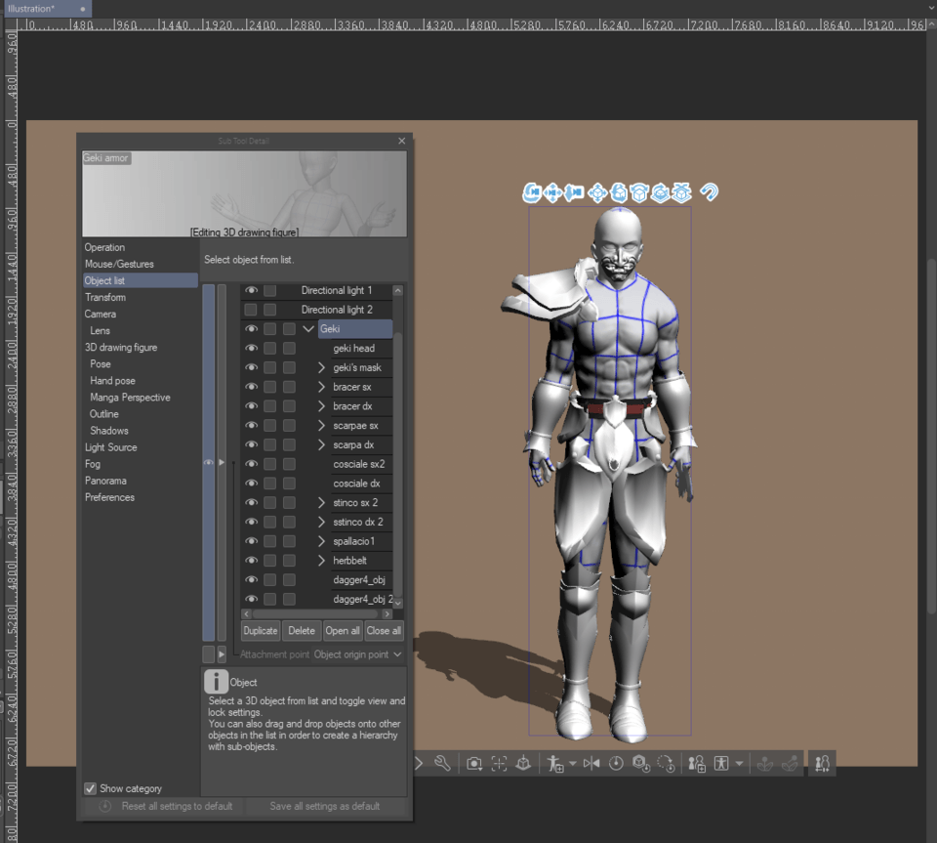Open the register pose dropdown arrow
This screenshot has height=843, width=937.
[573, 764]
